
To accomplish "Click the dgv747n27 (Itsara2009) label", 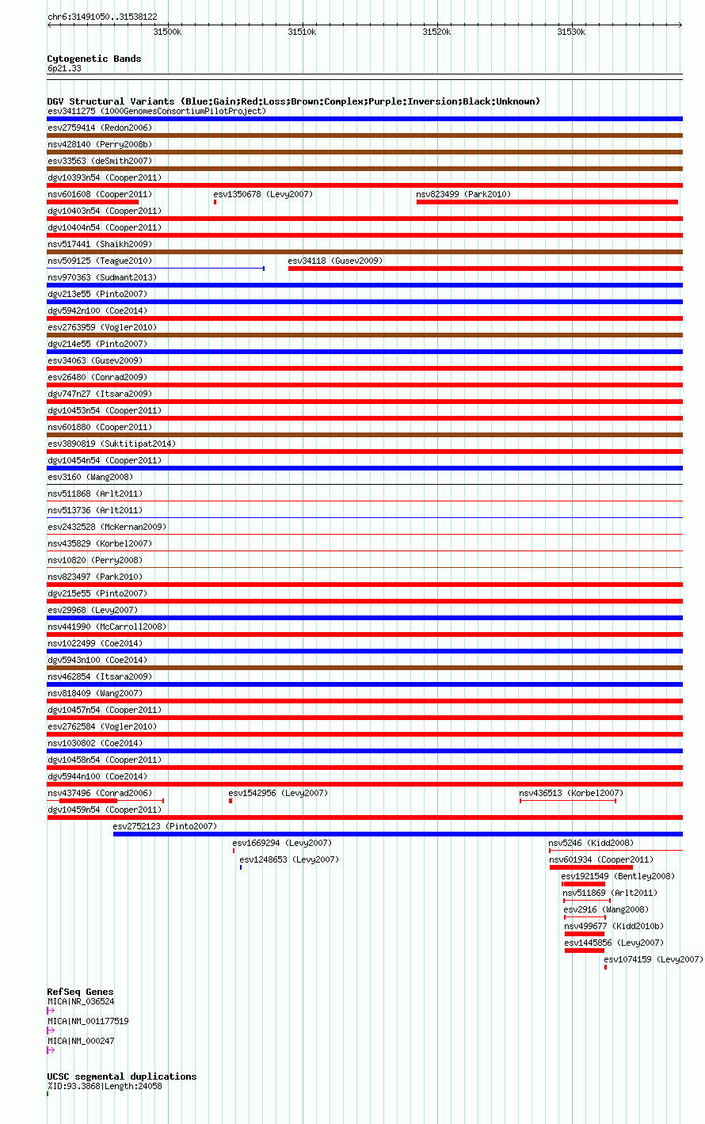I will coord(100,394).
